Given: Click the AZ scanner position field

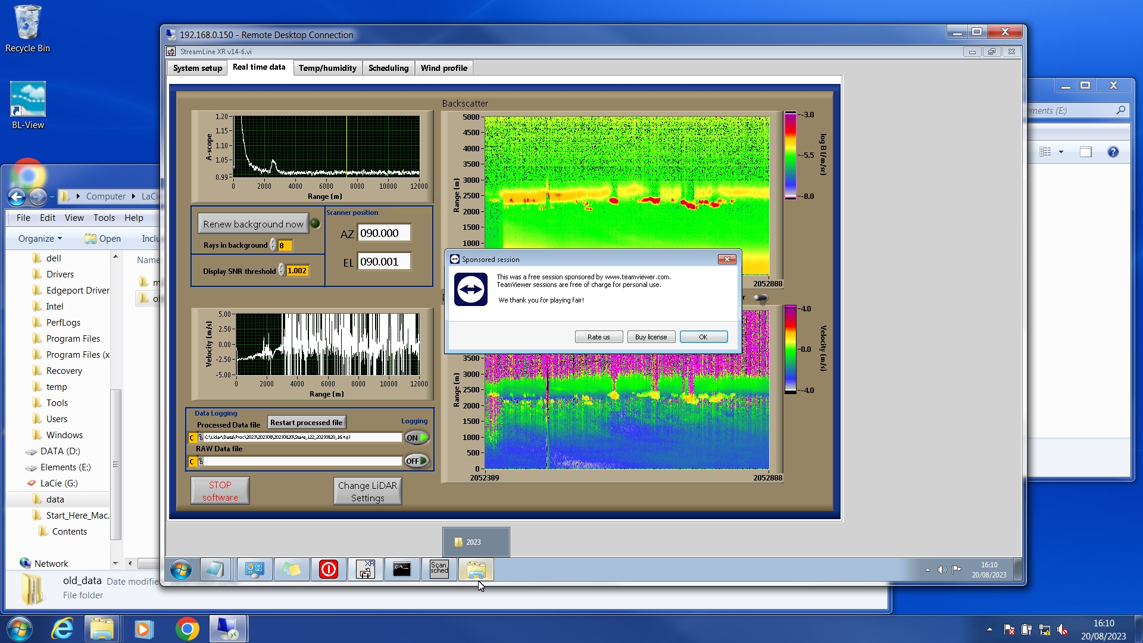Looking at the screenshot, I should point(384,233).
